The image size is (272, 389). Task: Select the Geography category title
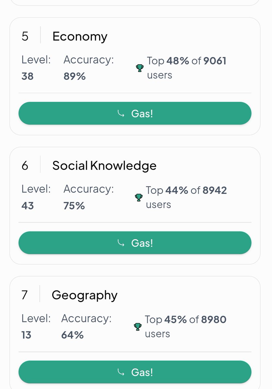pyautogui.click(x=84, y=295)
